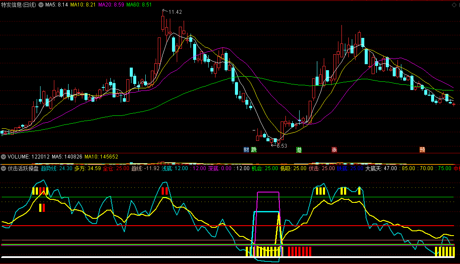Click the green 港 event marker
The height and width of the screenshot is (264, 460).
pos(299,150)
